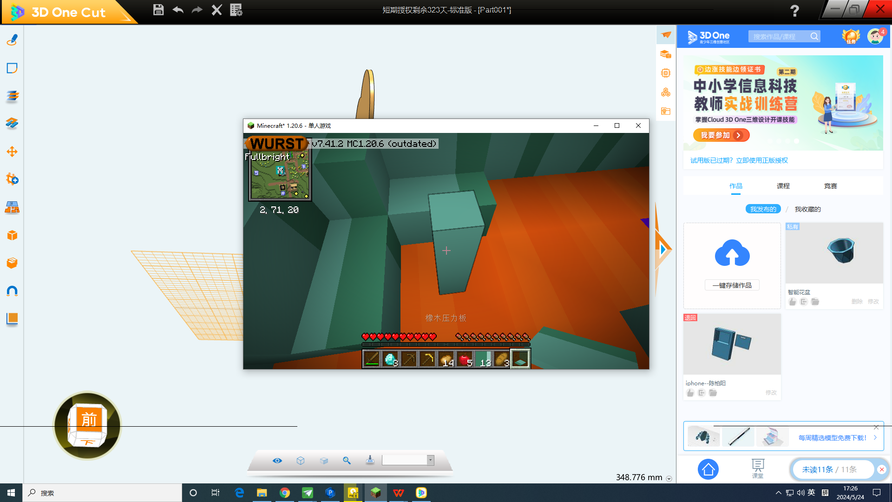Select the move arrows tool in left sidebar
892x502 pixels.
click(12, 152)
